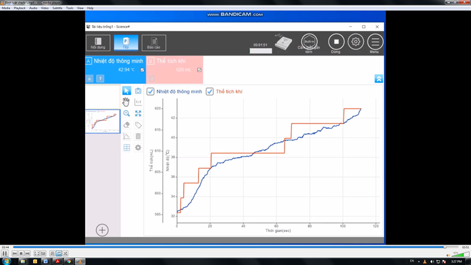This screenshot has height=265, width=471.
Task: Add a new page with plus button
Action: (x=102, y=230)
